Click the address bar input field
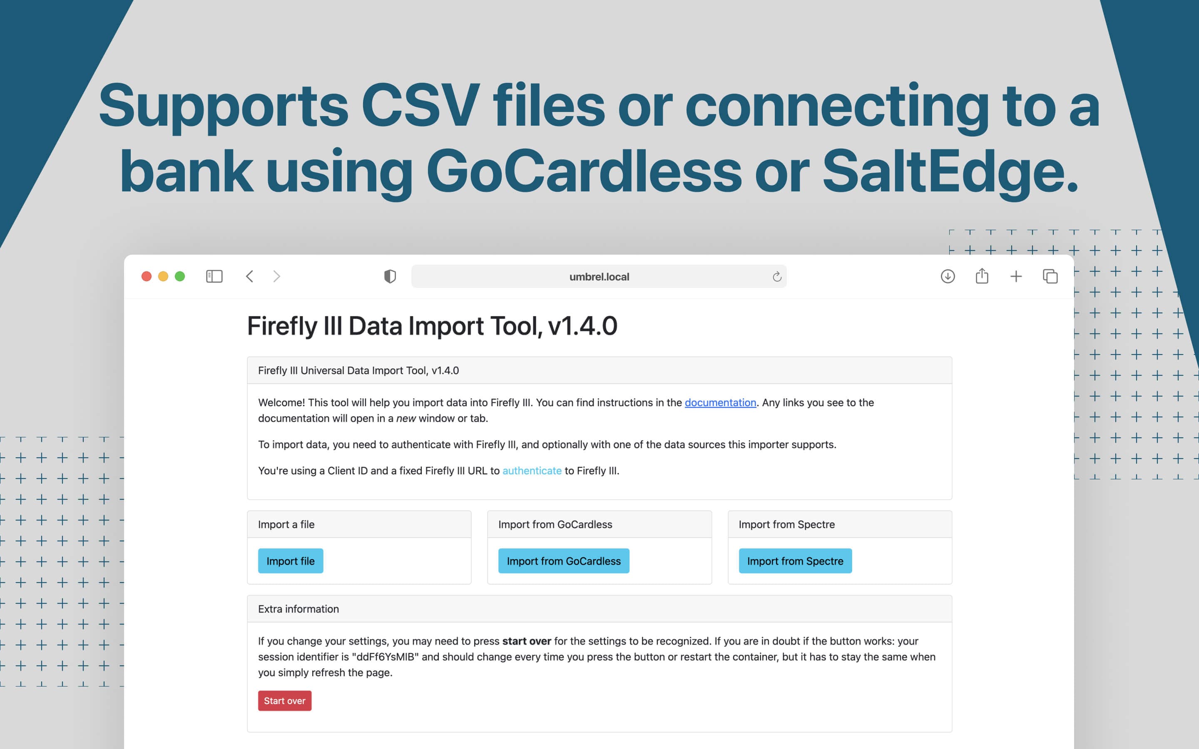The height and width of the screenshot is (749, 1199). (x=599, y=275)
